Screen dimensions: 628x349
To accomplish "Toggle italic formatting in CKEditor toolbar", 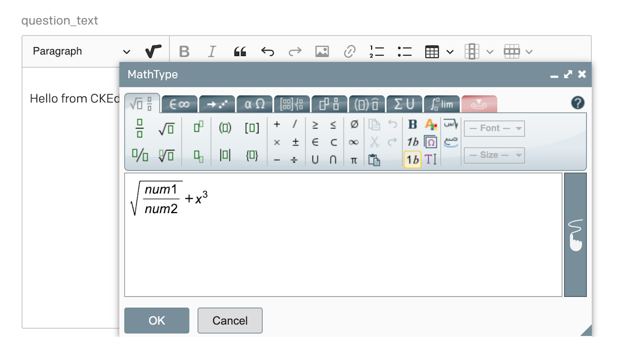I will (211, 51).
